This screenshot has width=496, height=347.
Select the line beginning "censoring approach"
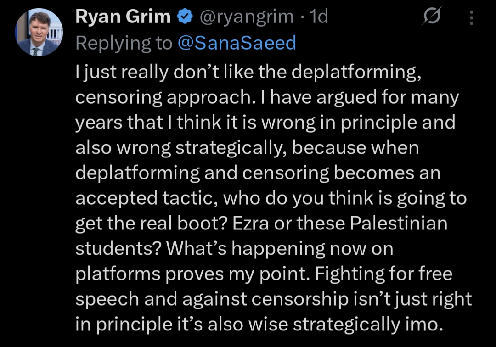pyautogui.click(x=267, y=98)
